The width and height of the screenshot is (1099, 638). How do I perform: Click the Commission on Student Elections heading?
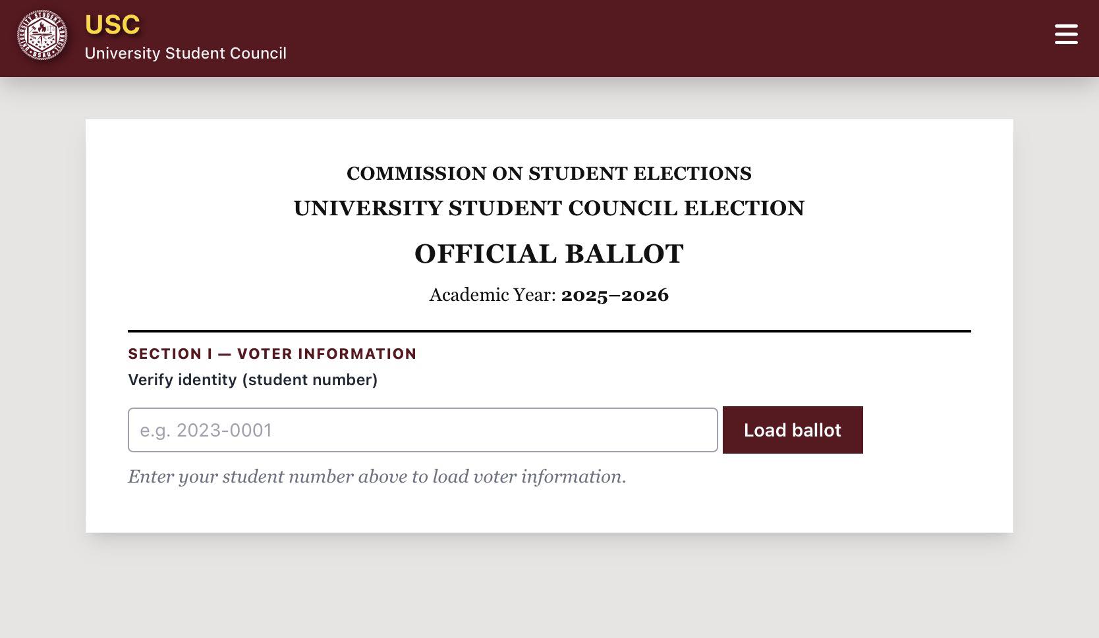(549, 173)
